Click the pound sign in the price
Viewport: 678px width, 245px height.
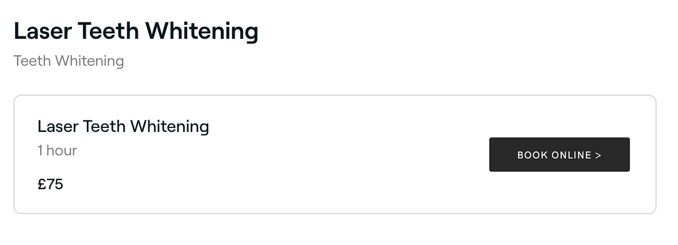point(42,184)
